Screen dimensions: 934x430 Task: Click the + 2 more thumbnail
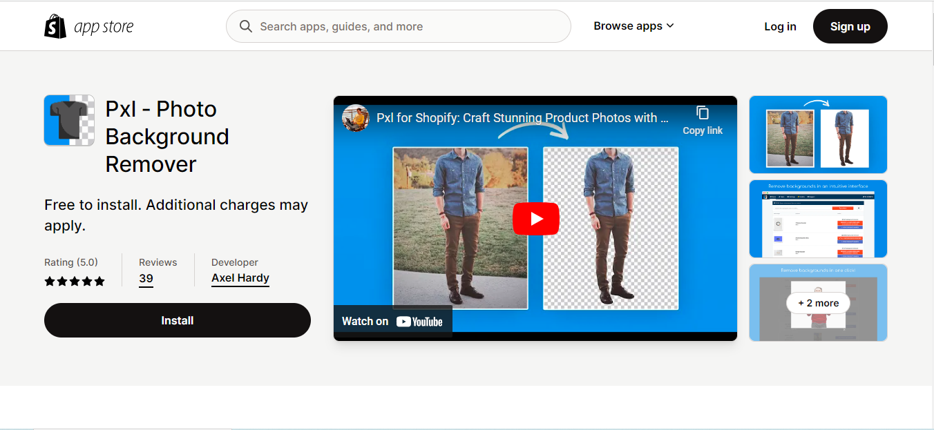(x=818, y=303)
